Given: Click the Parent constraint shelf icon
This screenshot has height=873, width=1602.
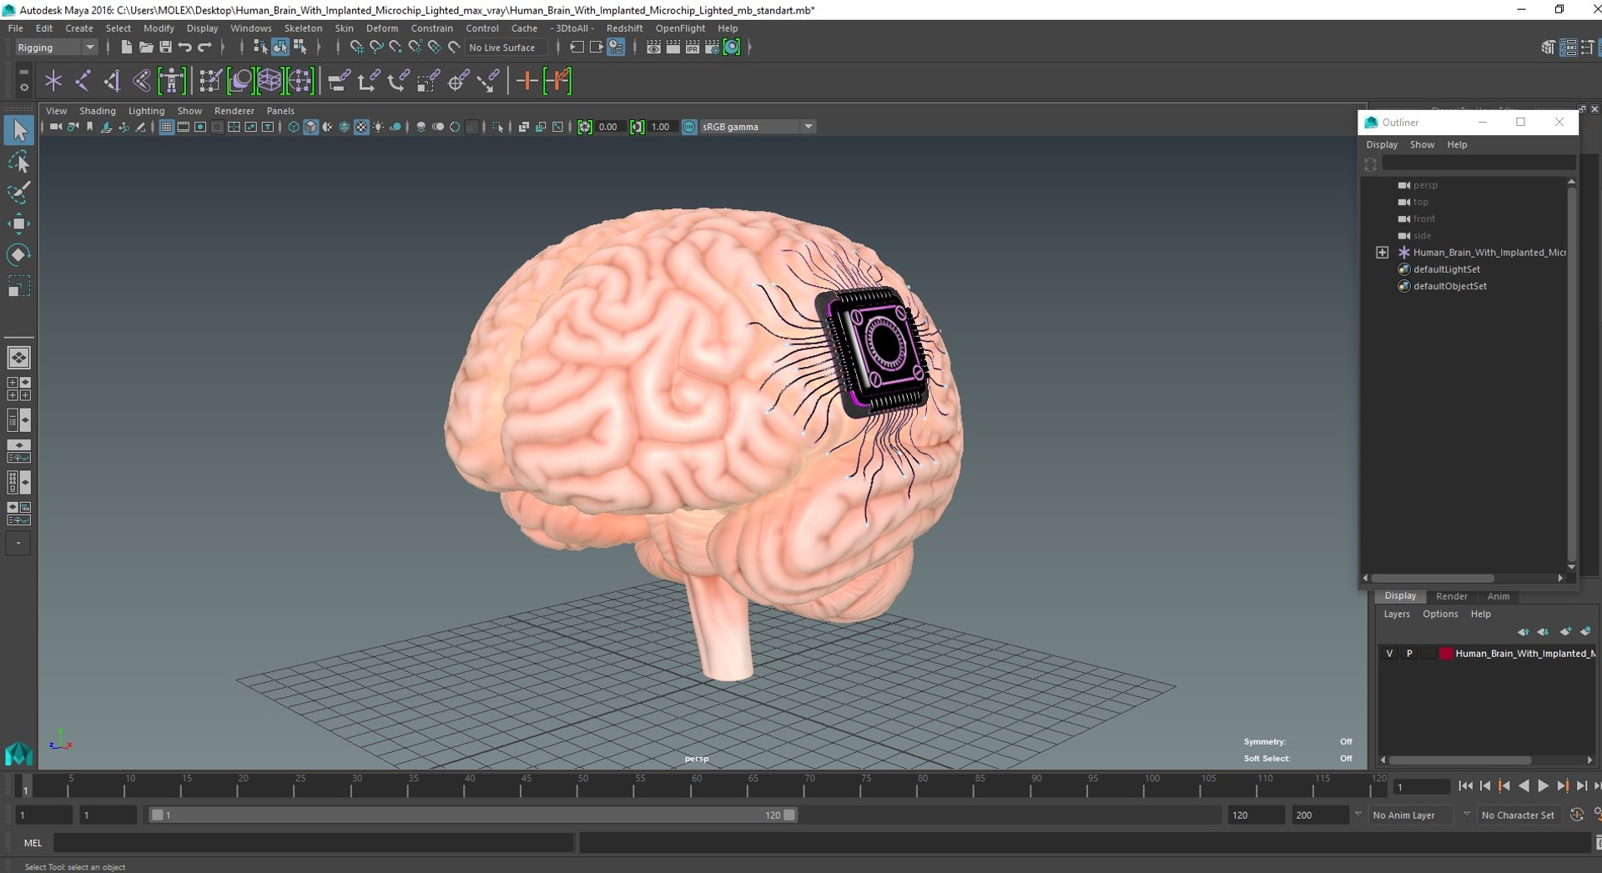Looking at the screenshot, I should (x=338, y=81).
